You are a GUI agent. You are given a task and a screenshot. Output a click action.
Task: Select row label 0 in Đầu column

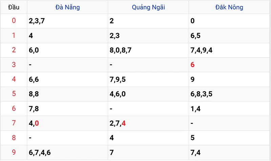(14, 21)
